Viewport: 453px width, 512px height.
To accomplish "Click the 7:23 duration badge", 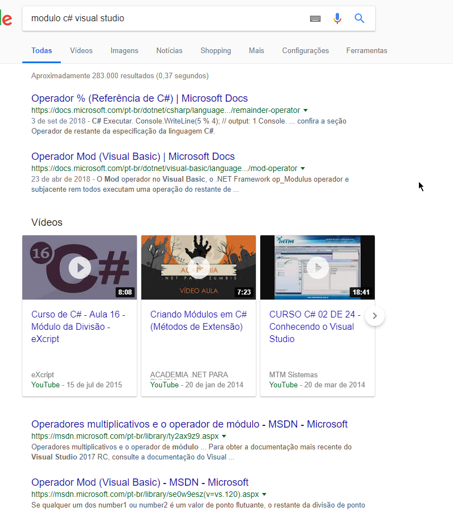I will pyautogui.click(x=244, y=292).
